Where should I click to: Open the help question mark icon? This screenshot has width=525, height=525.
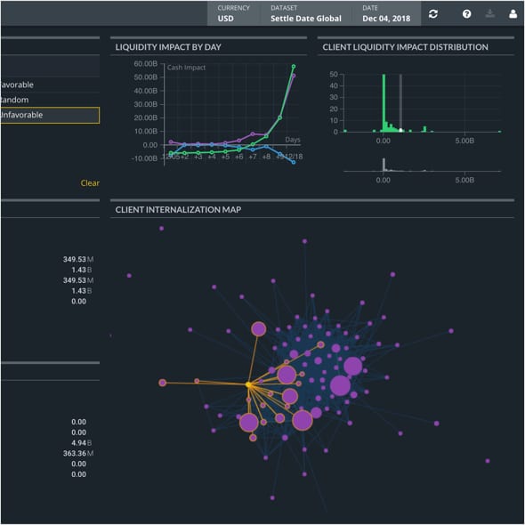click(x=467, y=13)
